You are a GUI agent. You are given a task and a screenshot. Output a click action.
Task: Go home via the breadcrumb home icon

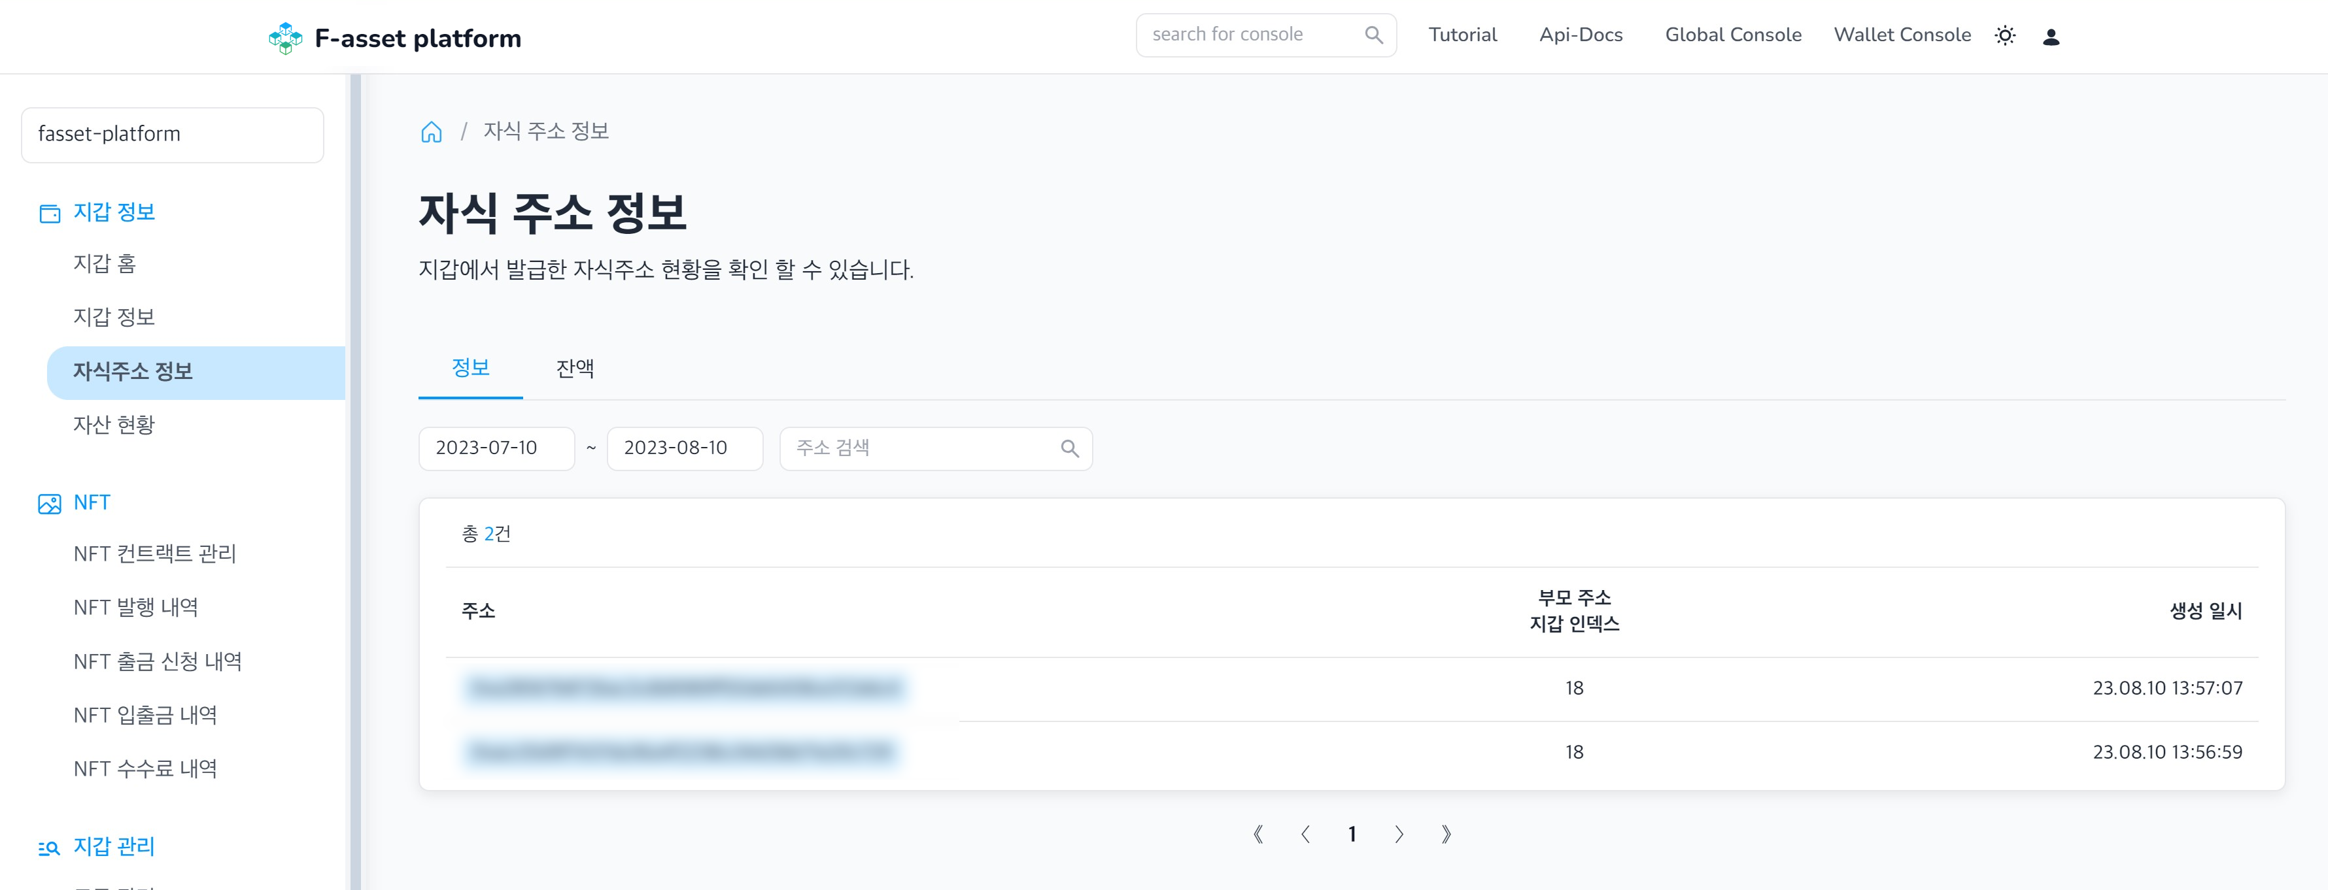[432, 132]
